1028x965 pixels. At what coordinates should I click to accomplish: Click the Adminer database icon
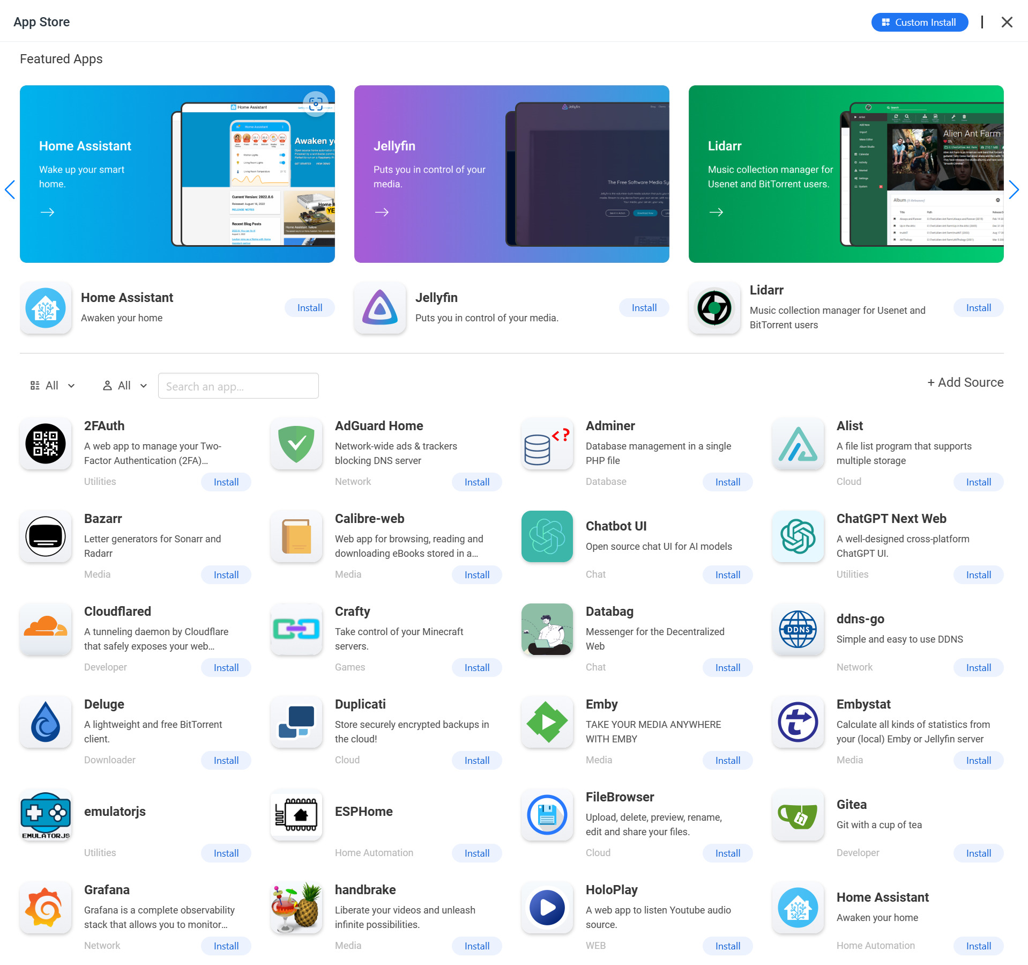(x=547, y=444)
